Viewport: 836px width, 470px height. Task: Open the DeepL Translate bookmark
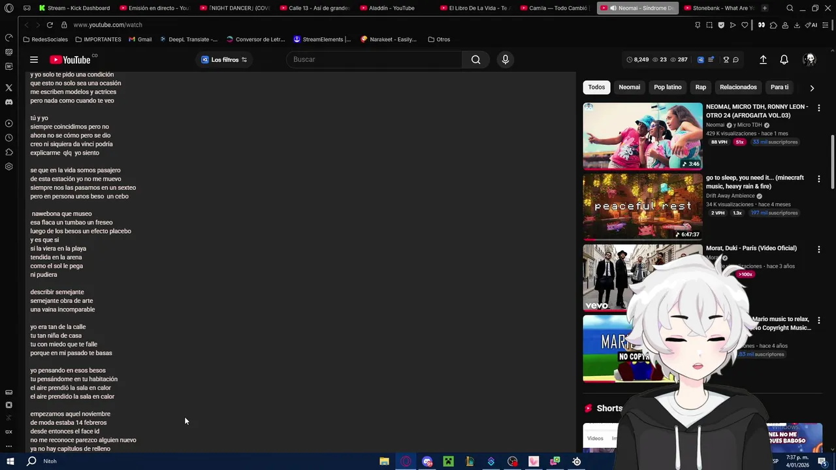189,39
